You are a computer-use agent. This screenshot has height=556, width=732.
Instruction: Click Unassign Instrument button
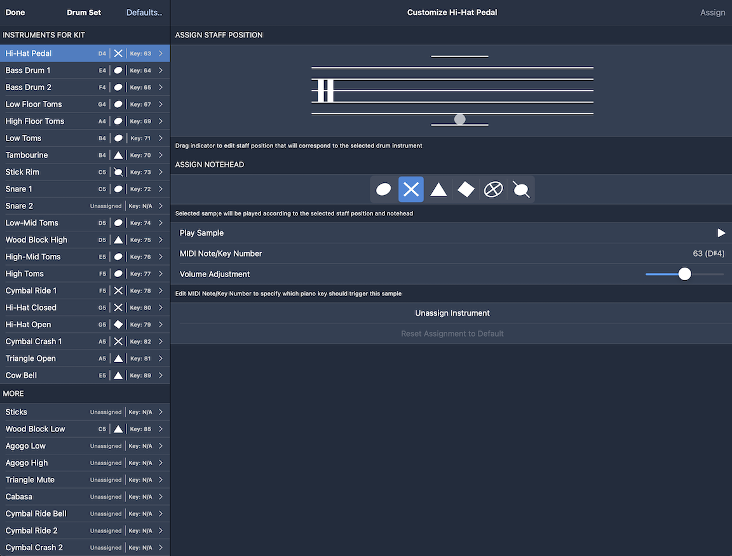pyautogui.click(x=452, y=313)
